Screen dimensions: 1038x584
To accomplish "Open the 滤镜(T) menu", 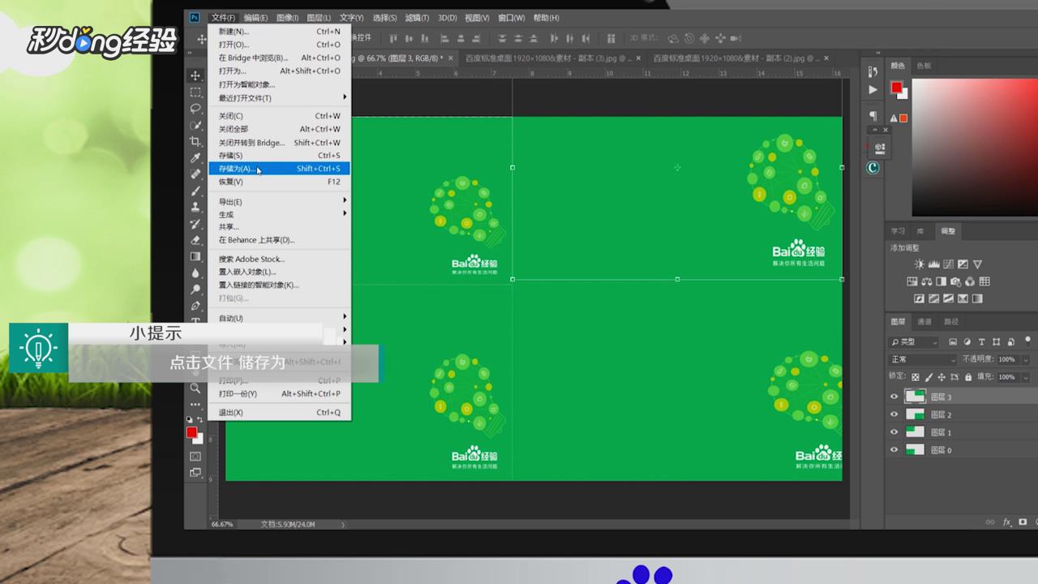I will [417, 18].
